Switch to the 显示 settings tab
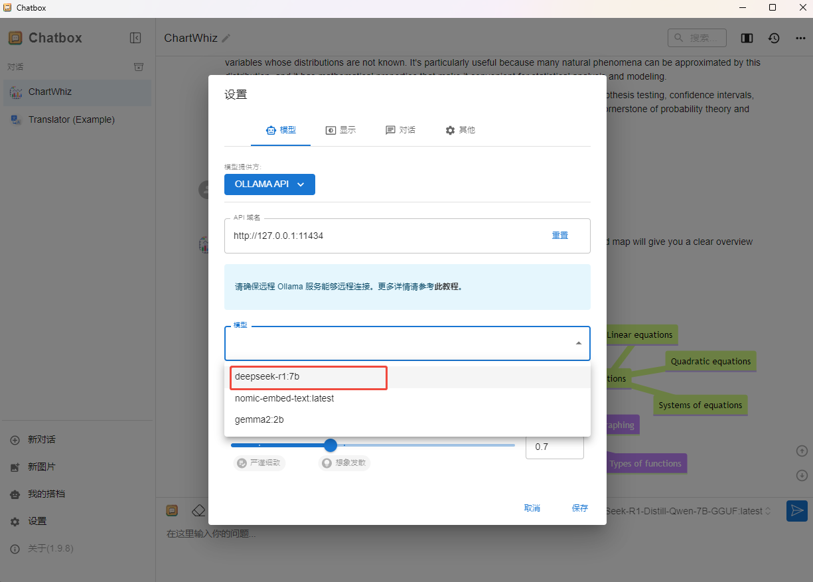The height and width of the screenshot is (582, 813). pyautogui.click(x=340, y=130)
